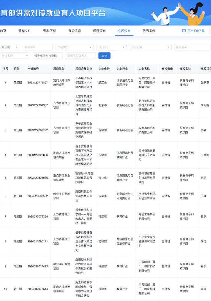The width and height of the screenshot is (211, 301).
Task: Select application number 2023122825036
Action: [x=38, y=178]
